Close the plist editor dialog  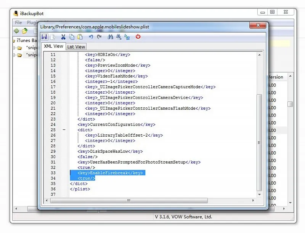click(x=258, y=25)
